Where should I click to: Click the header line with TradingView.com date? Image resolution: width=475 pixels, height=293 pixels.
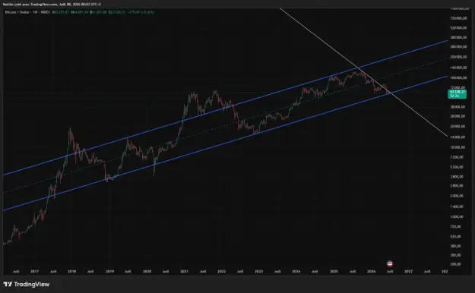pos(52,5)
